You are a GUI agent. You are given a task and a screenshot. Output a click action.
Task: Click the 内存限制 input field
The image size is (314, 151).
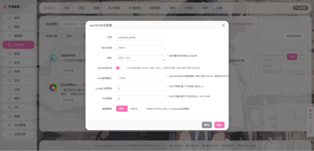140,99
